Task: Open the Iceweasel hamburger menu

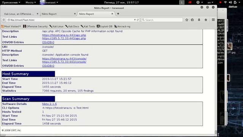Action: [213, 20]
